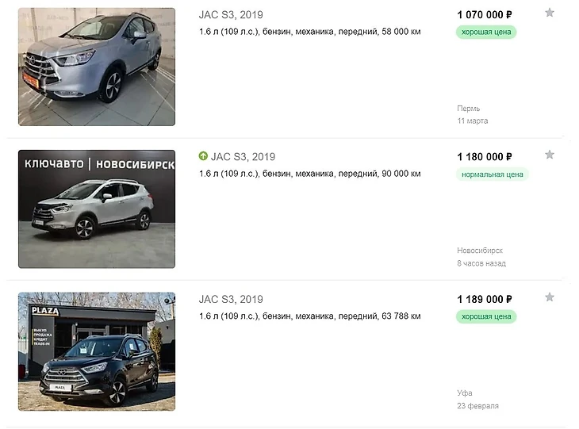The image size is (579, 429).
Task: Open the Ключавто Новосибирск car photo
Action: point(97,209)
